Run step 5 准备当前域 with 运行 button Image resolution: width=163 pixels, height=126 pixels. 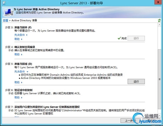coord(136,81)
